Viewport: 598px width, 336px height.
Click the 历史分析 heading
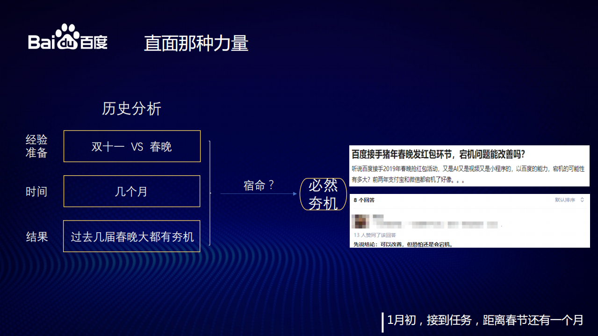click(x=132, y=108)
